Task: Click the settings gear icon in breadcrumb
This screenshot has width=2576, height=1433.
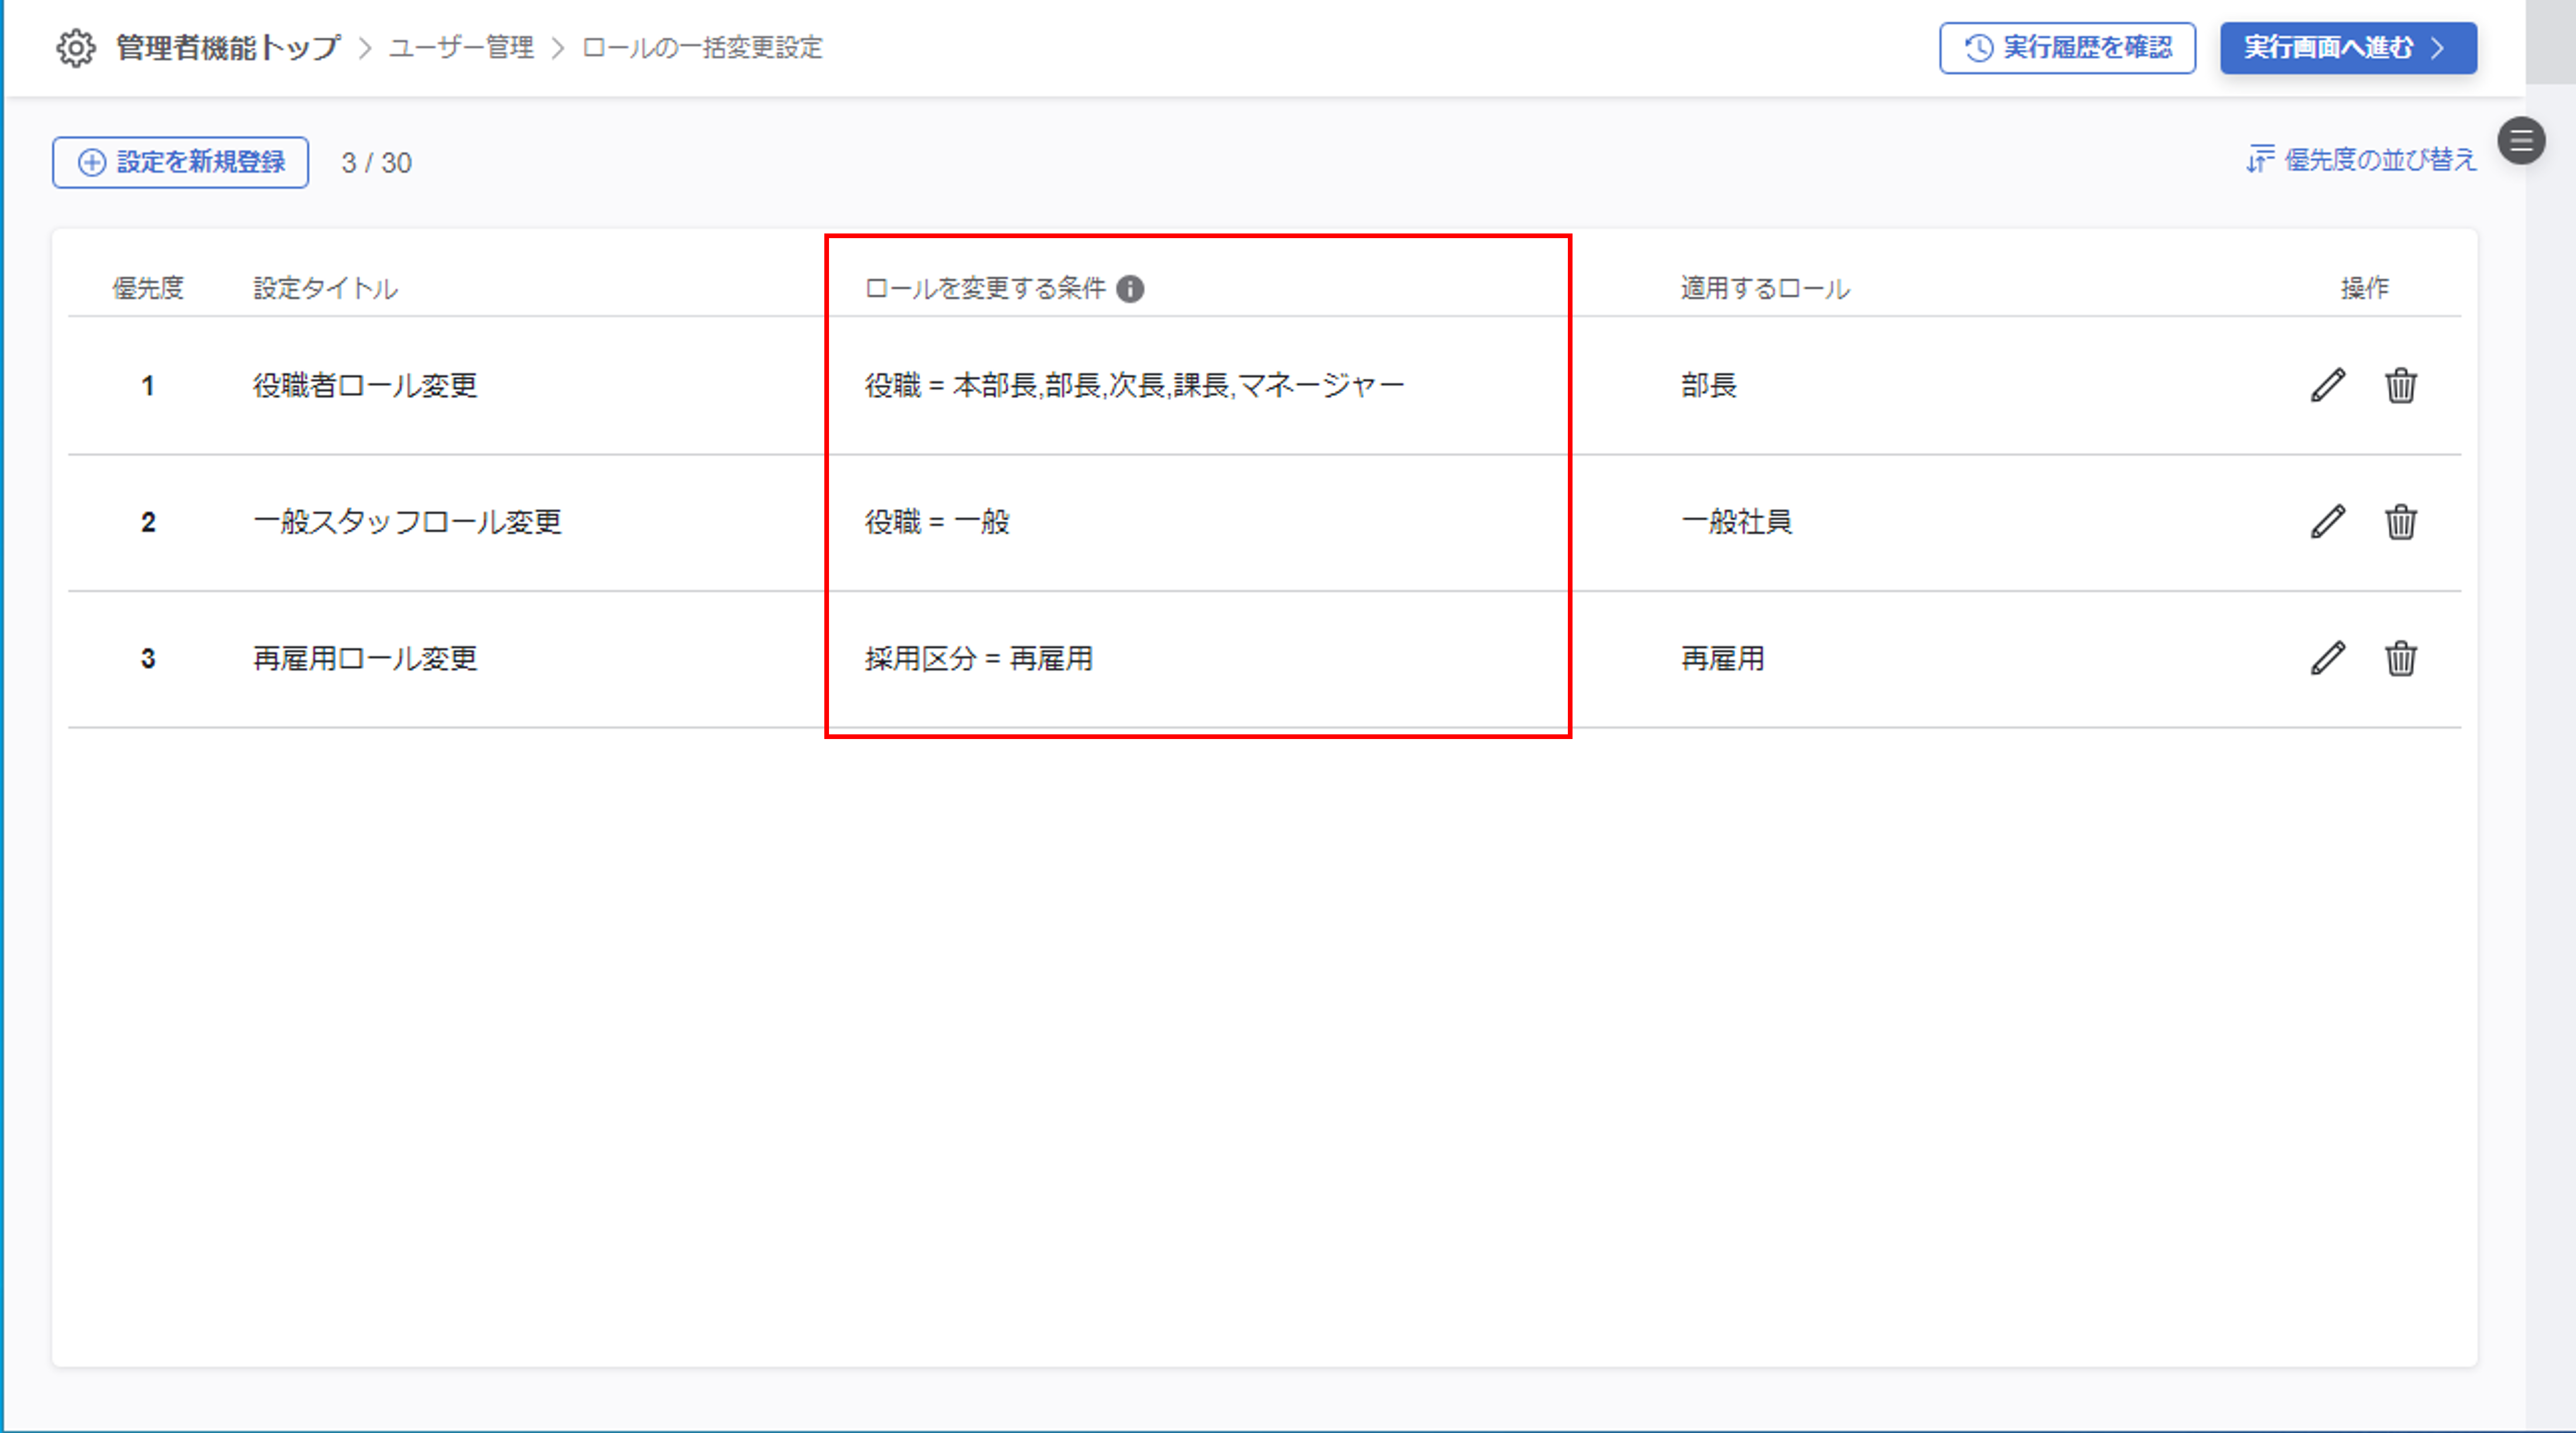Action: click(75, 48)
